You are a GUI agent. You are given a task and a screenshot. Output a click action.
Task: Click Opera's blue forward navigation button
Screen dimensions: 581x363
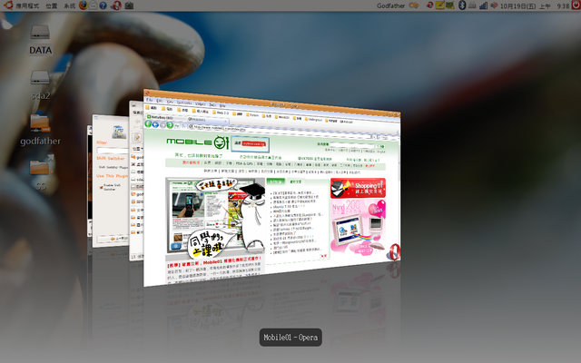(155, 124)
